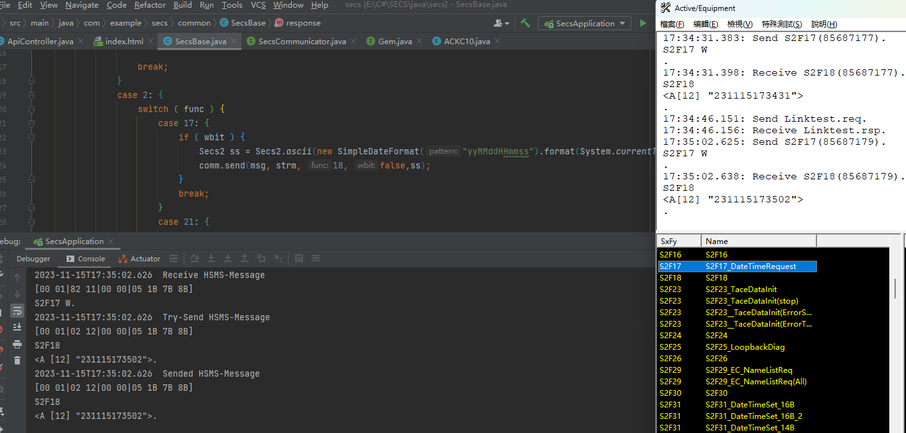Click console Up the Stack Trace arrow
Screen dimensions: 906x433
tap(17, 277)
